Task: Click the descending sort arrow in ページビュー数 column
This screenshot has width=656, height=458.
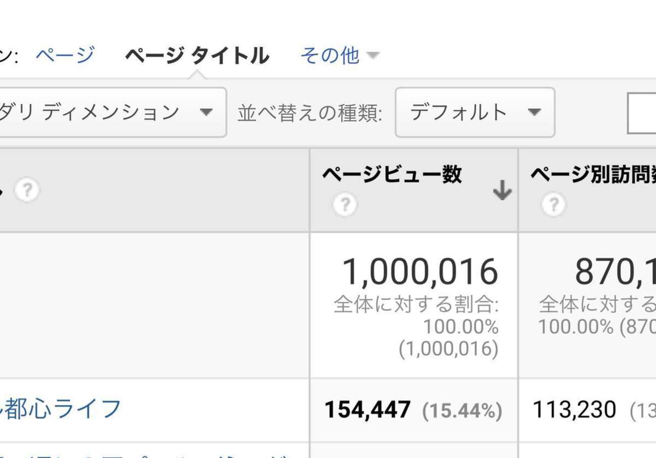Action: pos(502,191)
